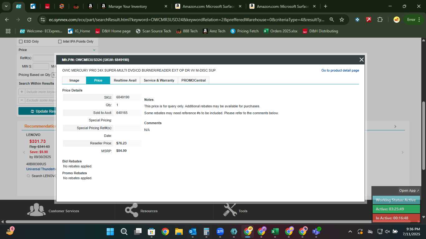426x239 pixels.
Task: Open the tab search dropdown arrow
Action: pos(6,6)
